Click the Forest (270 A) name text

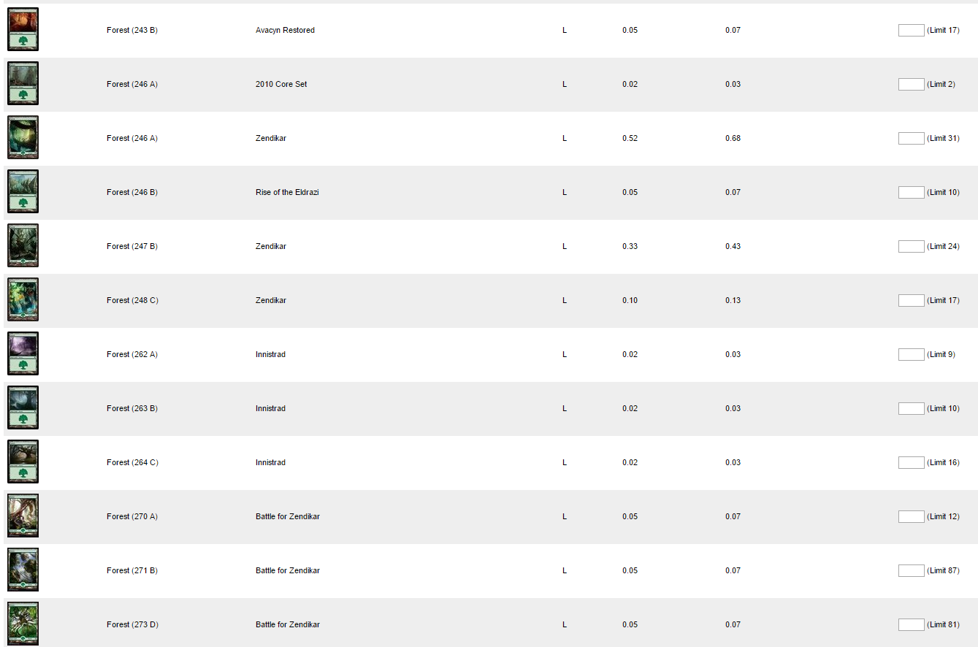pyautogui.click(x=132, y=516)
